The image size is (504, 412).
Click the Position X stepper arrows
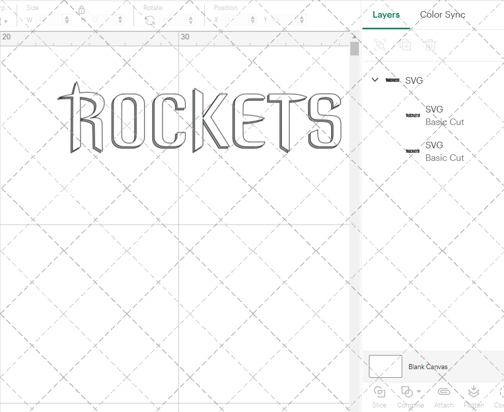(253, 20)
